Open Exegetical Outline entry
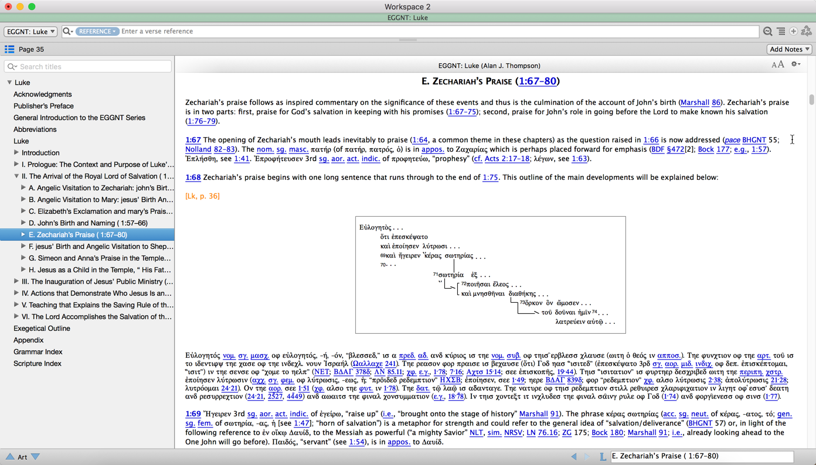Image resolution: width=816 pixels, height=465 pixels. click(42, 329)
